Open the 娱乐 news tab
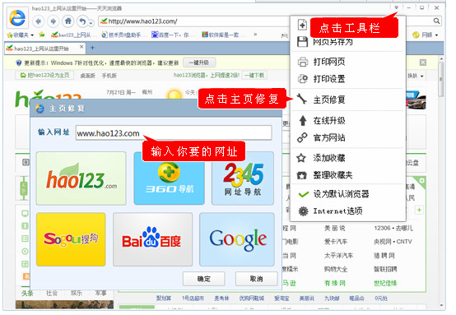Viewport: 456px width, 315px height. pyautogui.click(x=77, y=293)
